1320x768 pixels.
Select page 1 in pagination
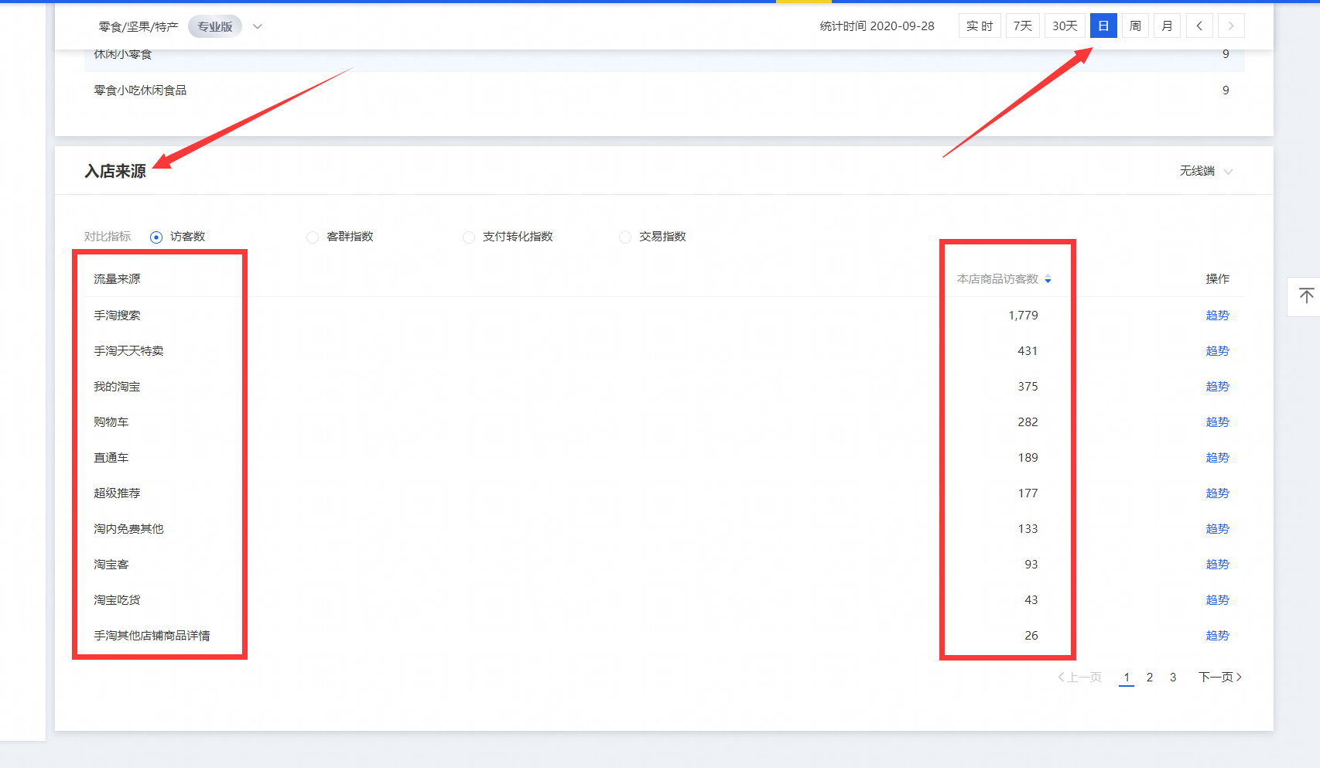tap(1127, 678)
